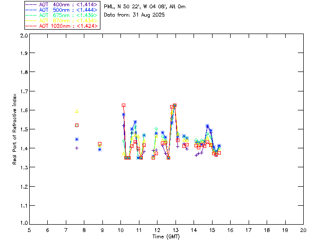Image resolution: width=312 pixels, height=249 pixels.
Task: Click the 20 tick label on time axis
Action: 303,230
